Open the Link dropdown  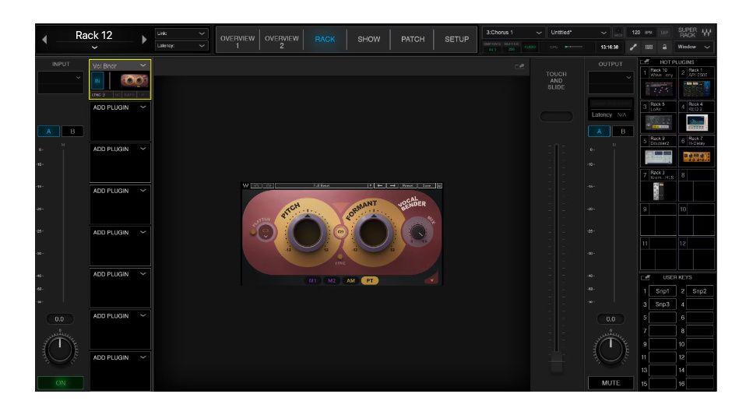(x=181, y=33)
